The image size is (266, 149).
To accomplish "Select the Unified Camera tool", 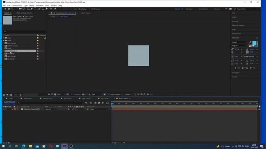I will [20, 9].
